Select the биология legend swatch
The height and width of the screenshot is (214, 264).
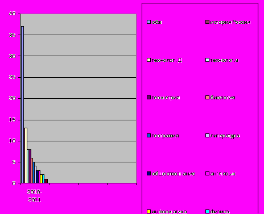tap(207, 98)
